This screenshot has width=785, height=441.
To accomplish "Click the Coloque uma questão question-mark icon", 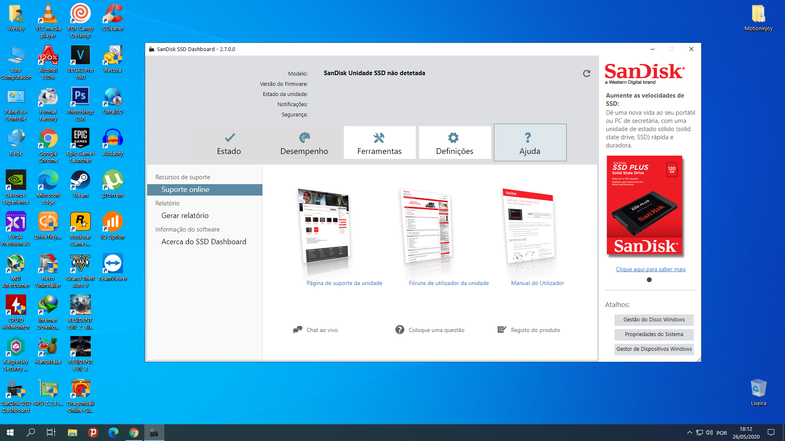I will [x=399, y=330].
